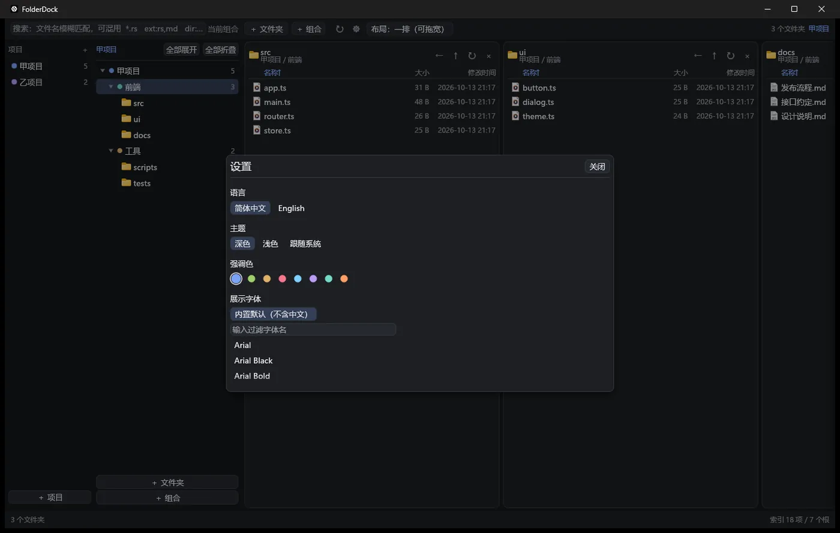Viewport: 840px width, 533px height.
Task: Close the settings dialog with 关闭
Action: point(597,167)
